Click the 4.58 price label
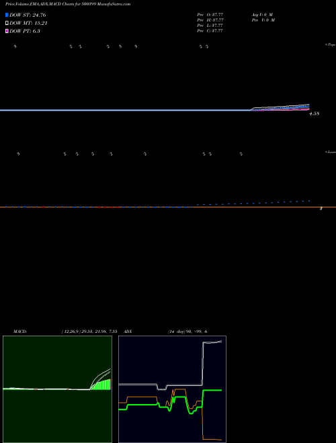The width and height of the screenshot is (336, 443). click(x=314, y=113)
